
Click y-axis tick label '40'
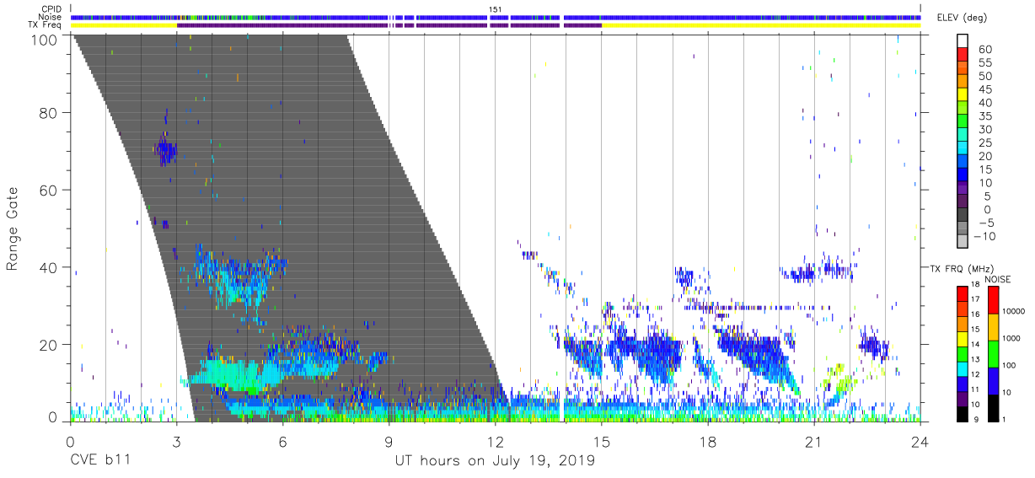pos(48,267)
